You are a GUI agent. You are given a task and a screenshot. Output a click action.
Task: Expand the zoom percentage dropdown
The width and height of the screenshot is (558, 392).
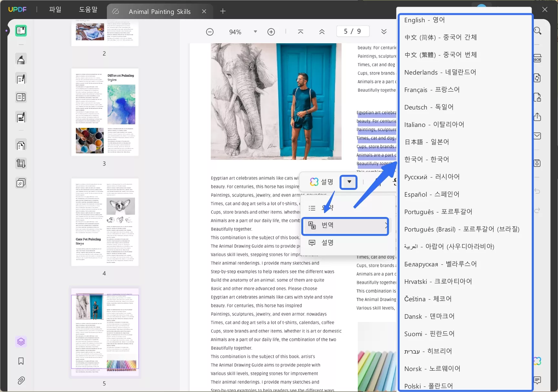(x=255, y=32)
